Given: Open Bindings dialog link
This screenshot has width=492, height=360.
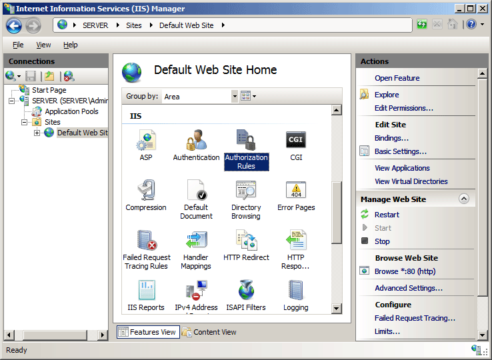Looking at the screenshot, I should 391,138.
